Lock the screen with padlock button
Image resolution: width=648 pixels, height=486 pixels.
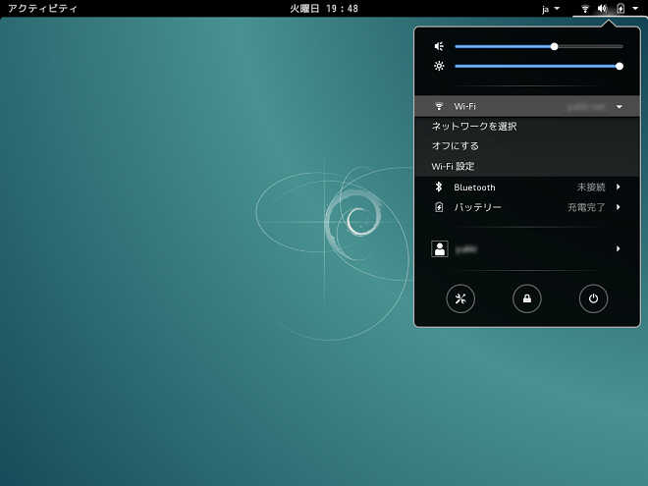(x=527, y=298)
